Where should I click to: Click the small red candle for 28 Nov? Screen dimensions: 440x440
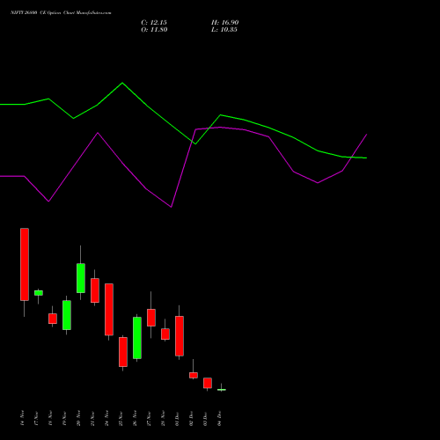tap(165, 334)
